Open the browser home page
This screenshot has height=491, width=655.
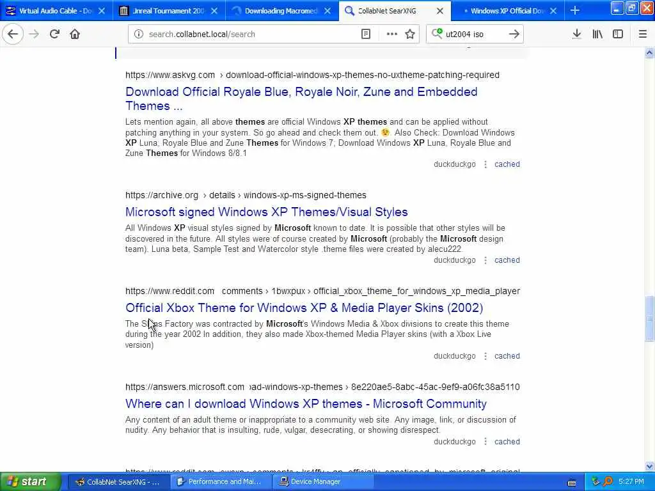[75, 34]
